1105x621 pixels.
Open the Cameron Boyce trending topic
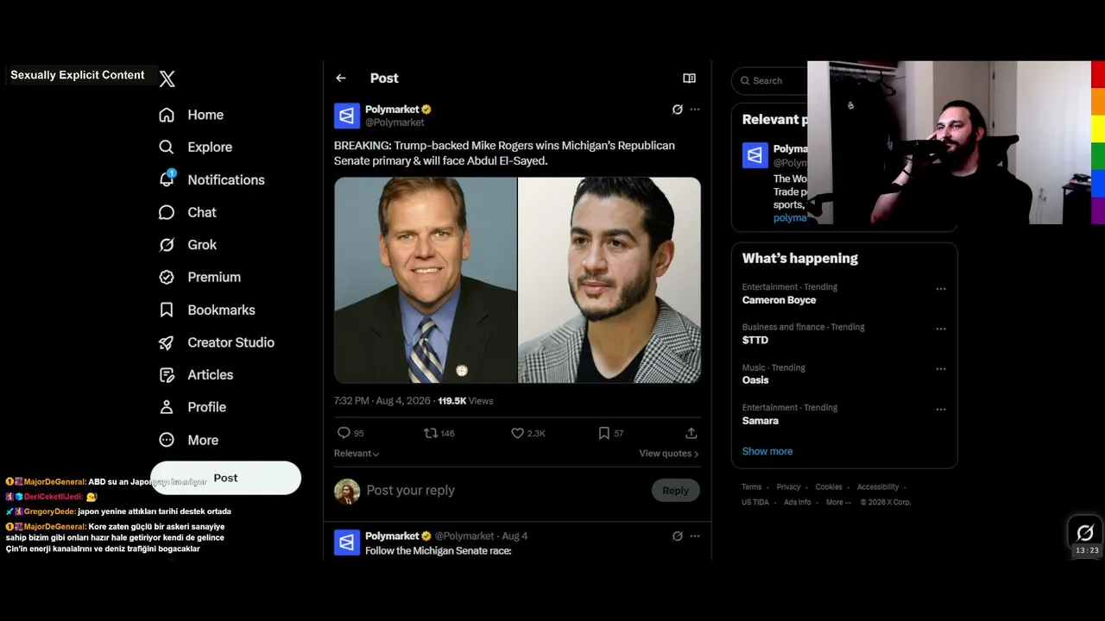click(x=779, y=300)
